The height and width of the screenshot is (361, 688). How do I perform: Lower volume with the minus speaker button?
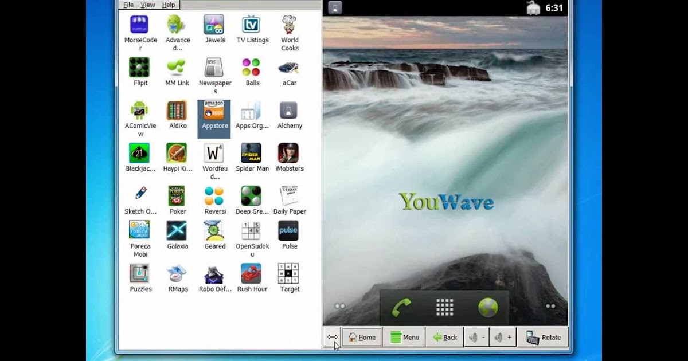coord(477,338)
